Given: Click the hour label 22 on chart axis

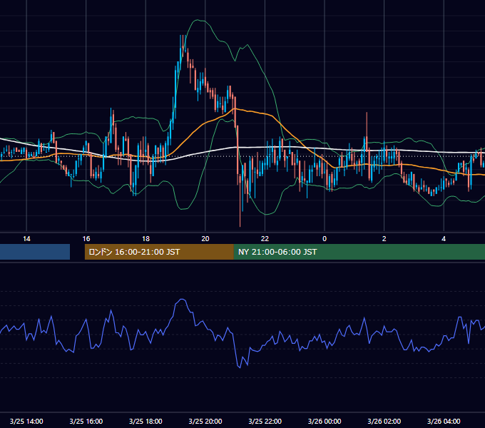Looking at the screenshot, I should coord(265,239).
